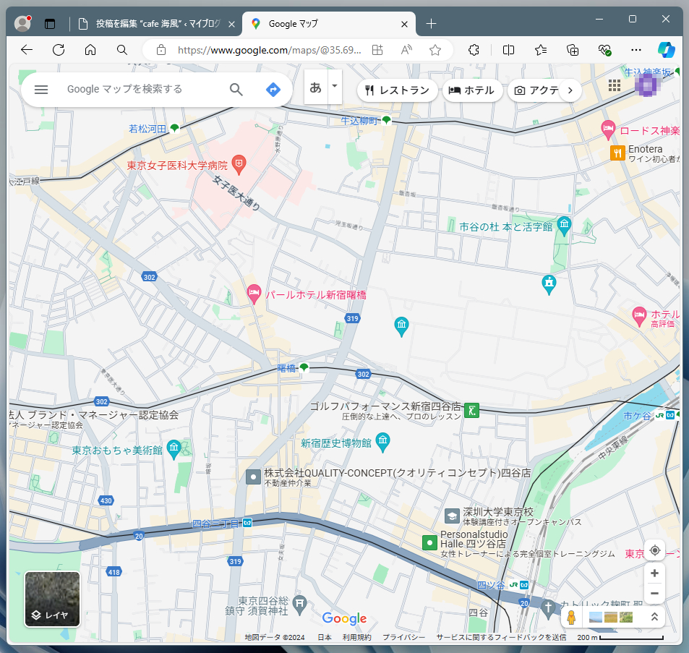Click サービスに関するフィードバックを送信 link
Image resolution: width=689 pixels, height=653 pixels.
501,637
